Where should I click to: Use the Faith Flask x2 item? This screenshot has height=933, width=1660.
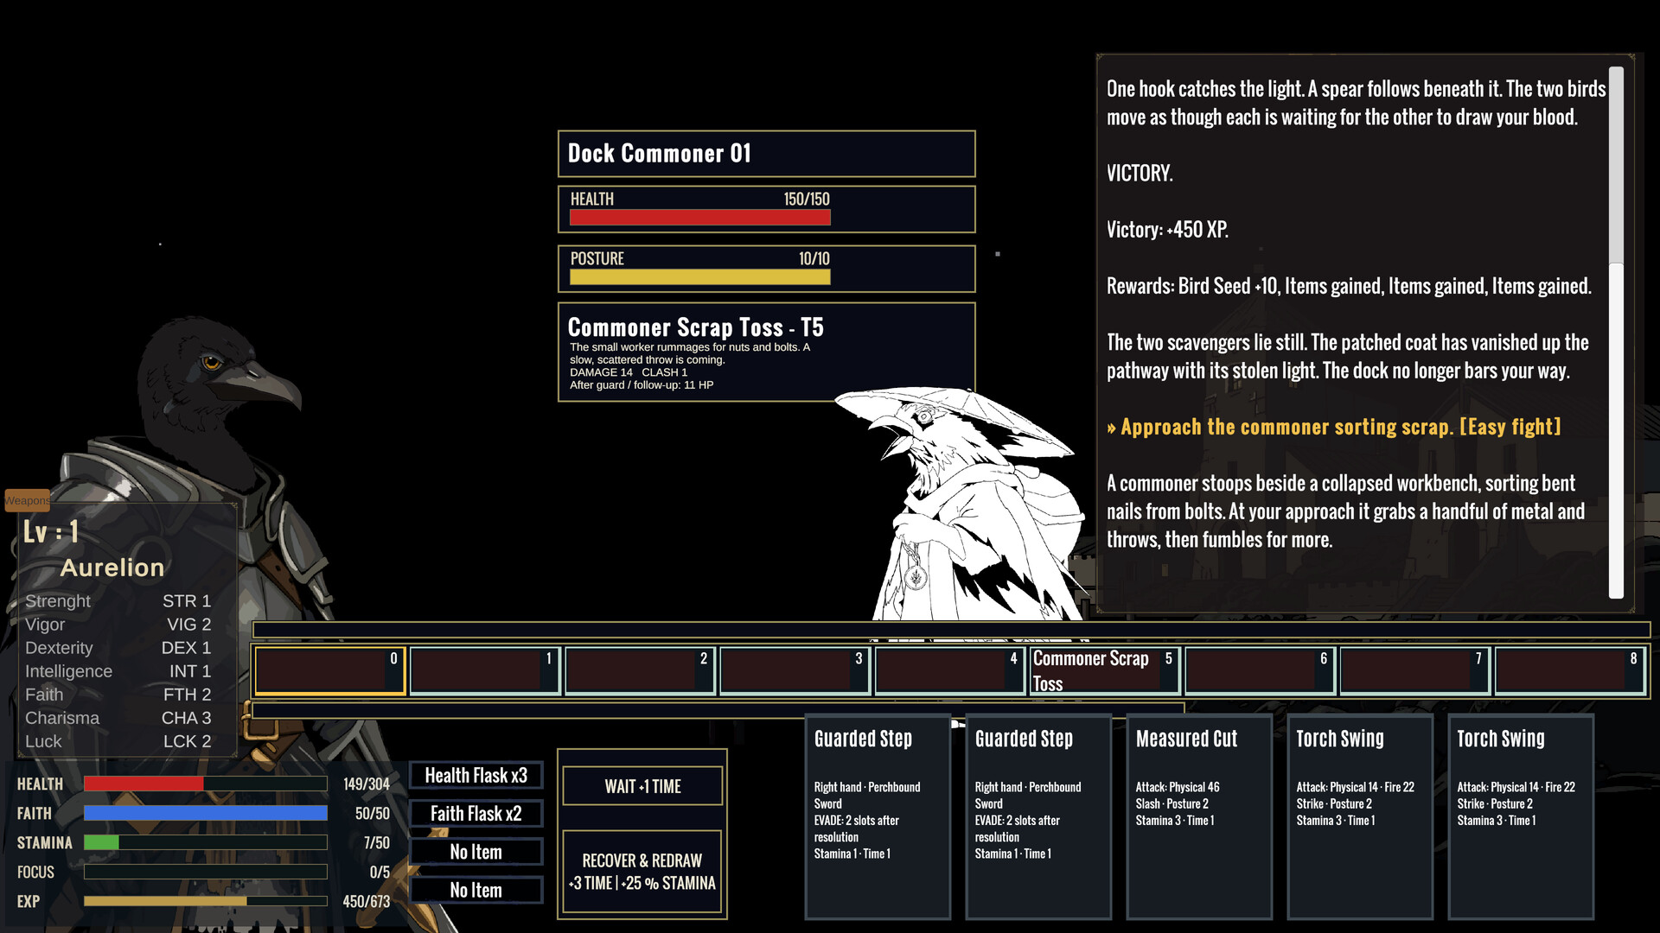476,814
